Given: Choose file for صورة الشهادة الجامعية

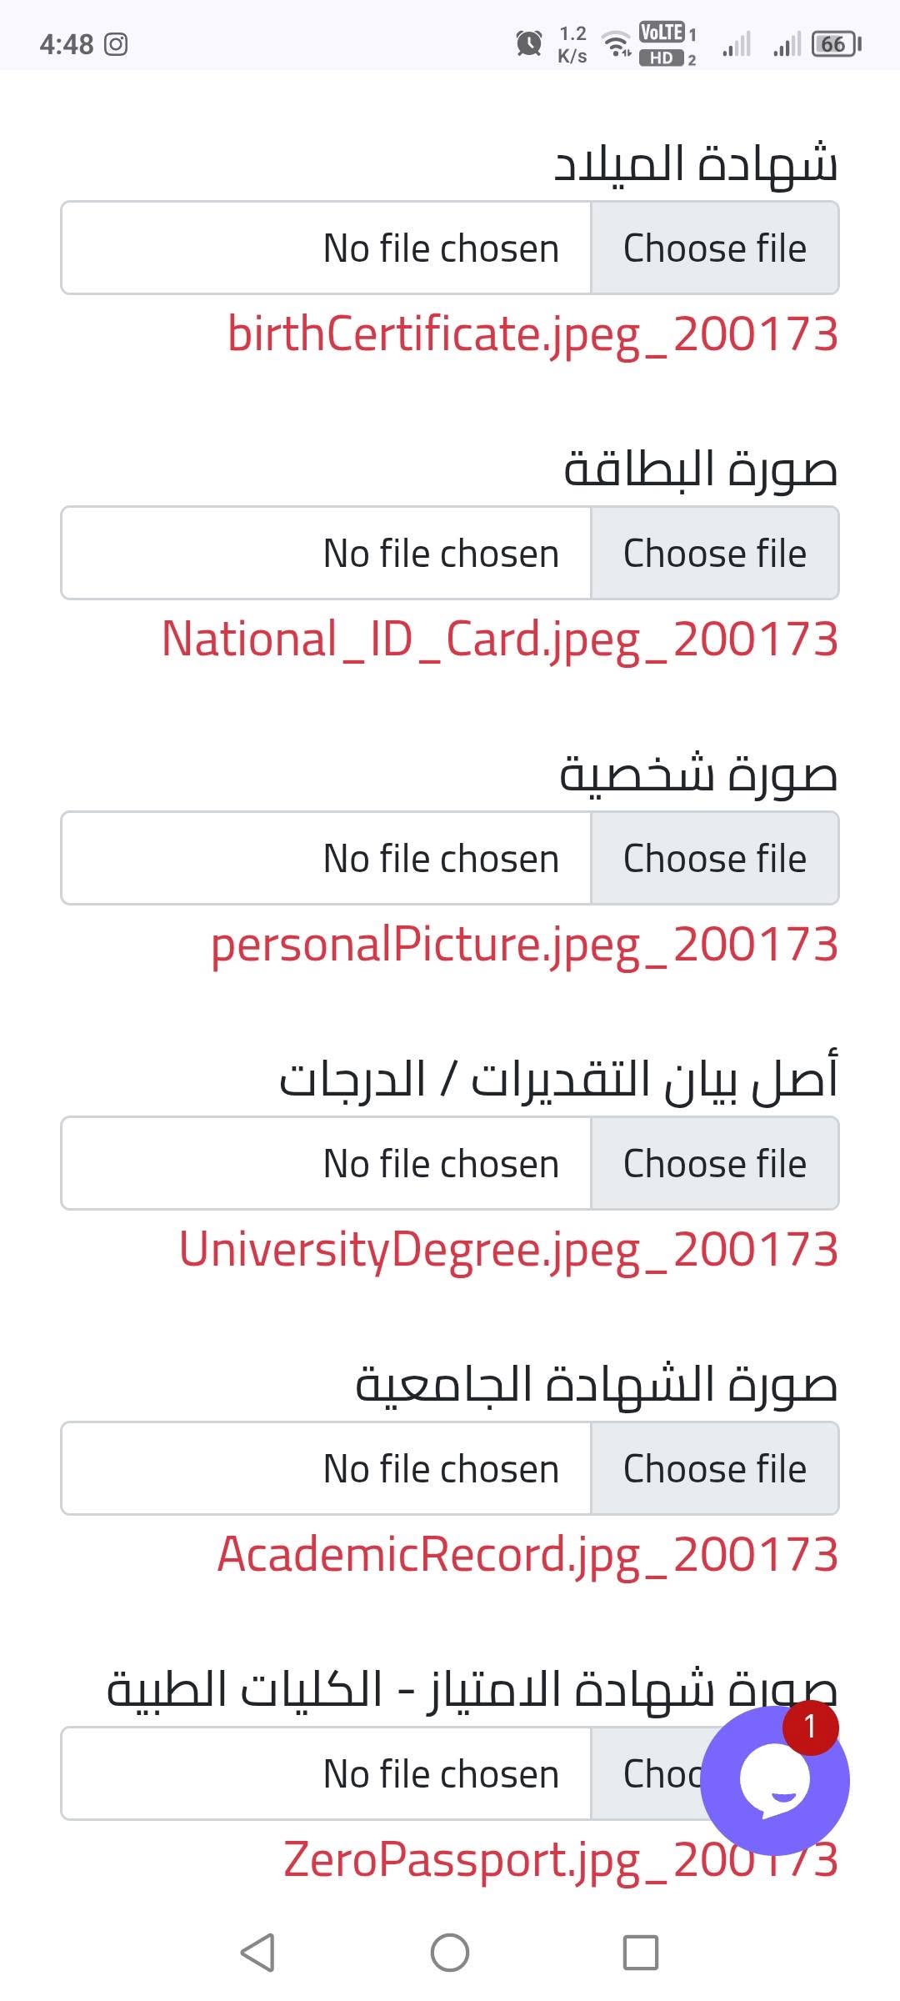Looking at the screenshot, I should pos(714,1468).
